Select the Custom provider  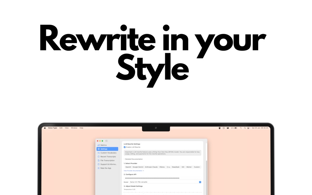click(x=197, y=167)
